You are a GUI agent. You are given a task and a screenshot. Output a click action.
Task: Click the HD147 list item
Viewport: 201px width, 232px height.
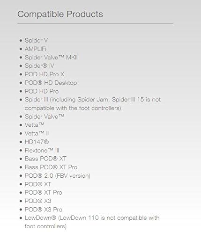37,142
